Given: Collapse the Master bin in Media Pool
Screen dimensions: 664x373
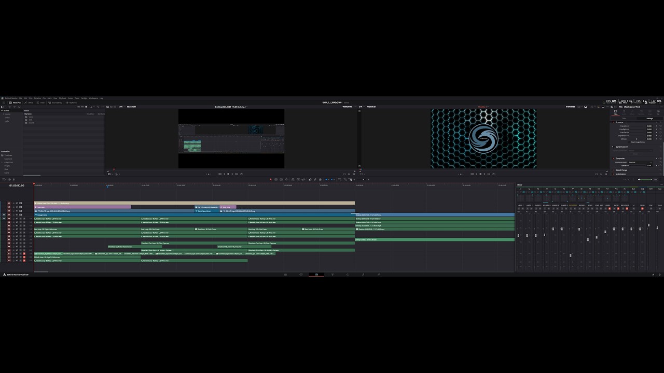Looking at the screenshot, I should click(2, 111).
